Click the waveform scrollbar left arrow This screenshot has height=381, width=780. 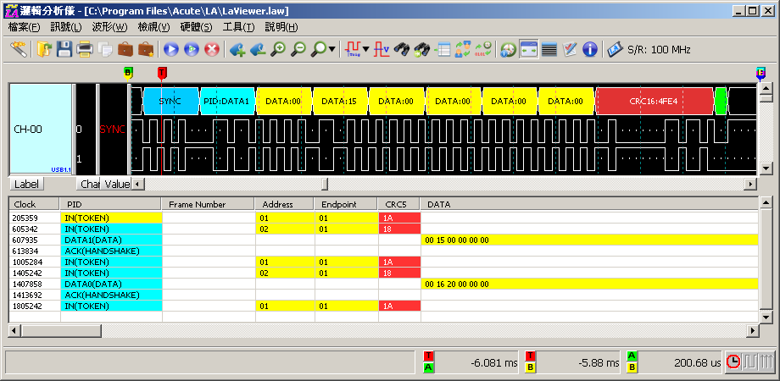138,184
